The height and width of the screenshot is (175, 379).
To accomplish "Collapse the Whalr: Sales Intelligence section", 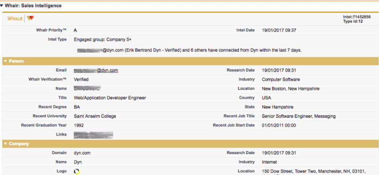I will tap(2, 5).
